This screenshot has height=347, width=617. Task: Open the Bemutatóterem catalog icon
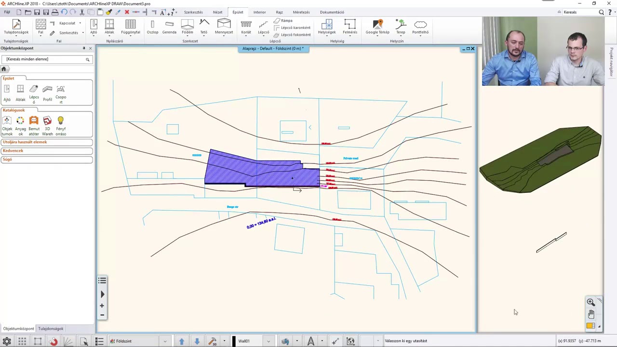click(x=34, y=126)
